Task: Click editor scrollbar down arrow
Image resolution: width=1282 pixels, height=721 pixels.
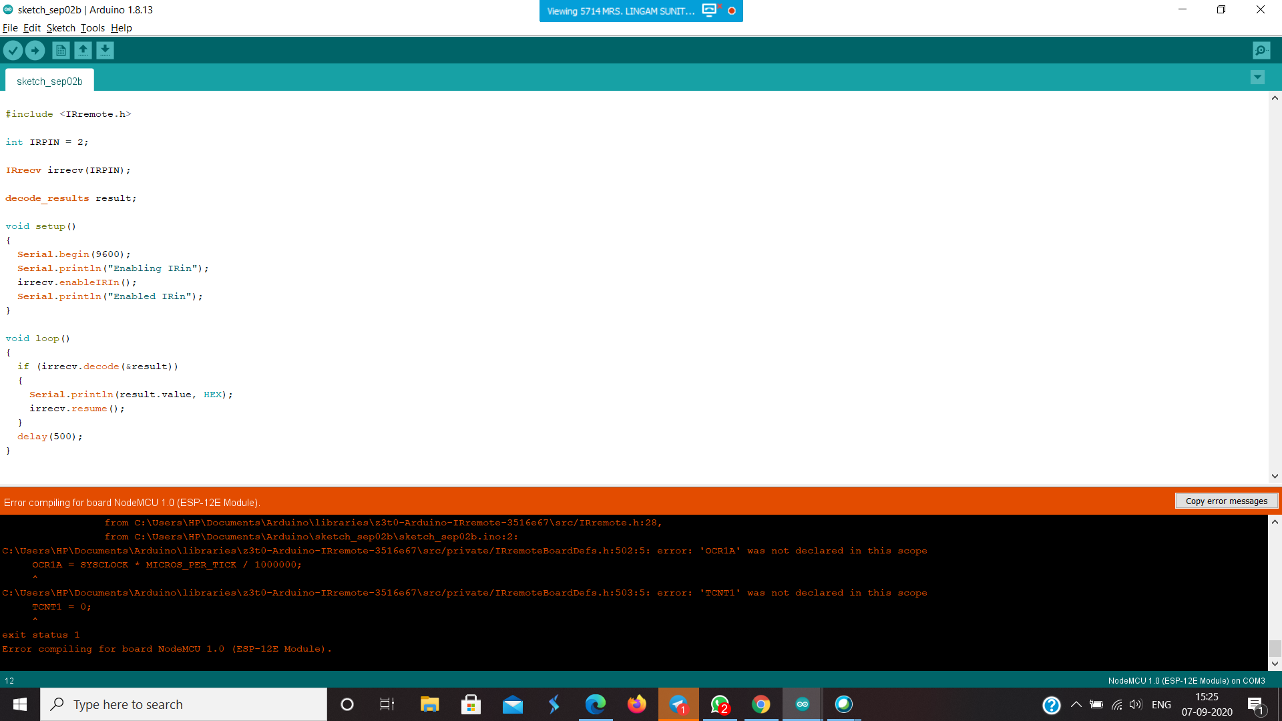Action: point(1275,476)
